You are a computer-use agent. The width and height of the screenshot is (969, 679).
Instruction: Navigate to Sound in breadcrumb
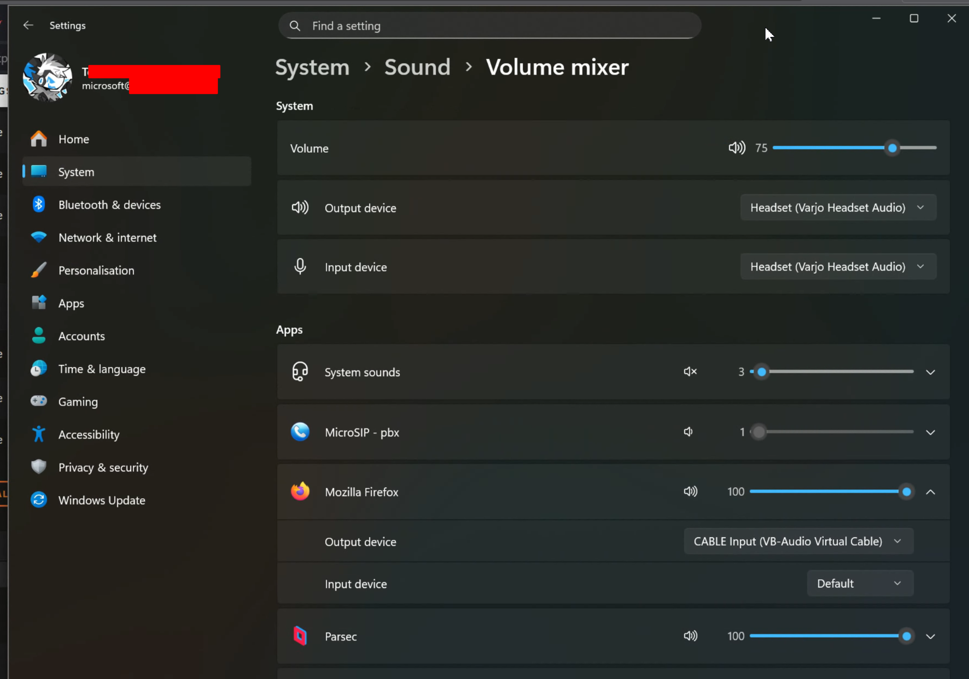click(417, 67)
